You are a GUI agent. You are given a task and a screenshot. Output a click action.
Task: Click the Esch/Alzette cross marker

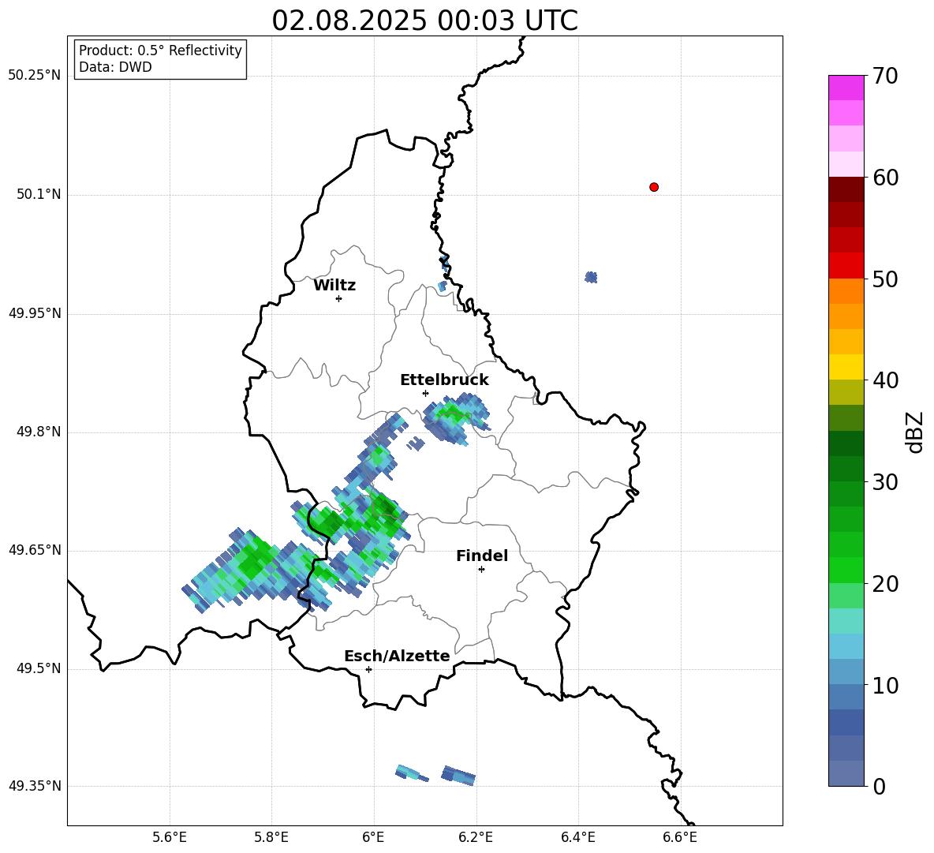(x=368, y=669)
